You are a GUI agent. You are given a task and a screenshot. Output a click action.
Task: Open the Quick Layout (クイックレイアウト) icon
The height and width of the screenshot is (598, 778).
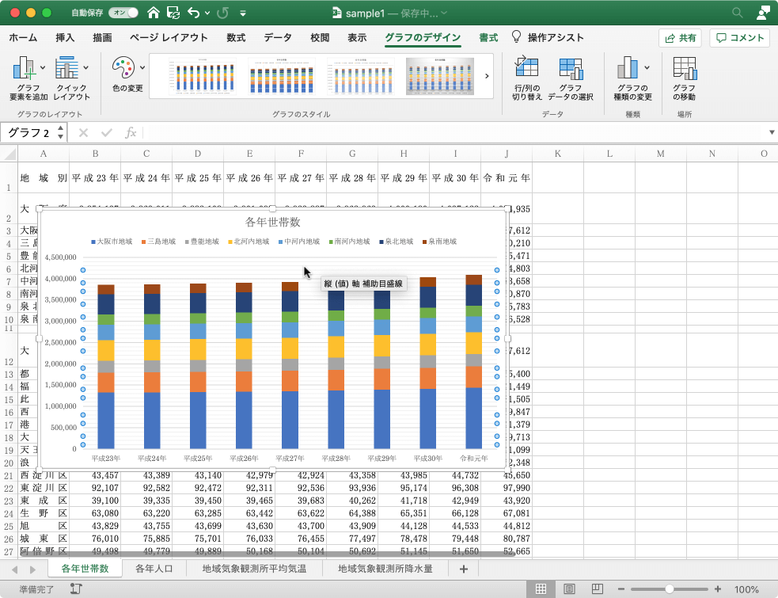click(67, 70)
